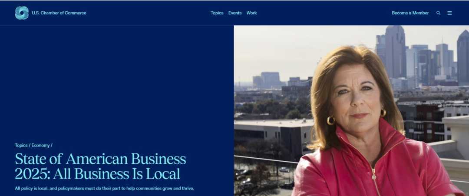Click the U.S. Chamber swirl logo icon
The height and width of the screenshot is (196, 469).
22,13
